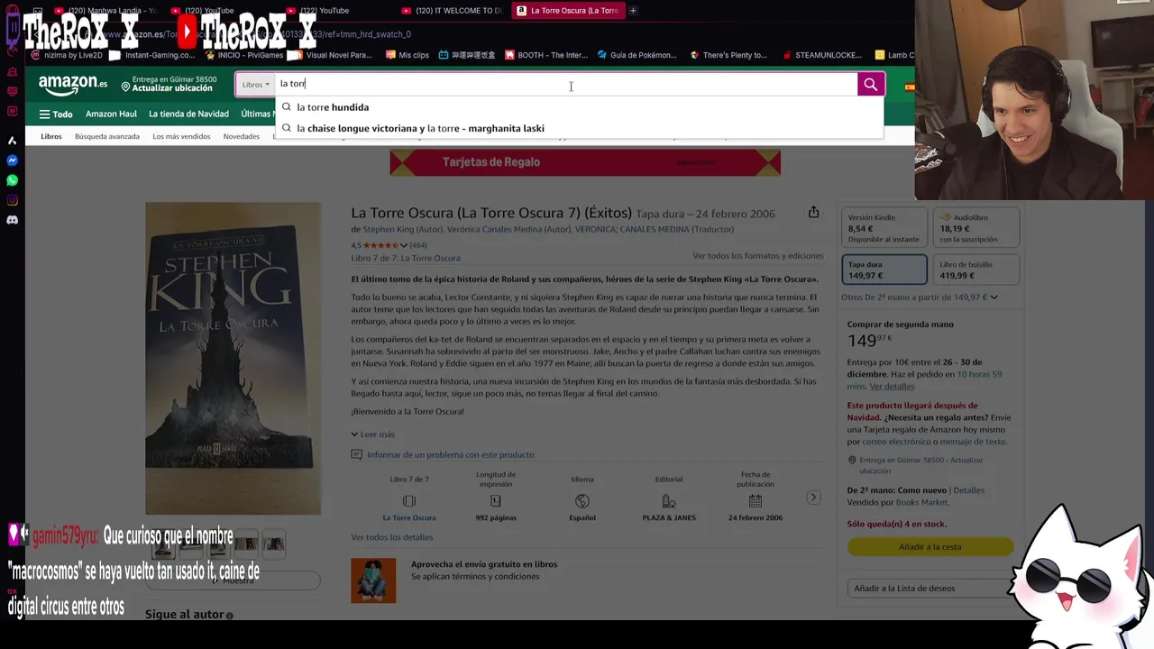Click the Aria icon in browser sidebar
Image resolution: width=1154 pixels, height=649 pixels.
(x=12, y=141)
